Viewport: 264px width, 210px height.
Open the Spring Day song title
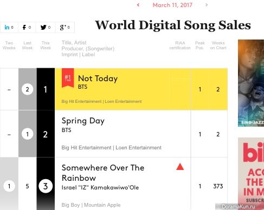(x=83, y=121)
